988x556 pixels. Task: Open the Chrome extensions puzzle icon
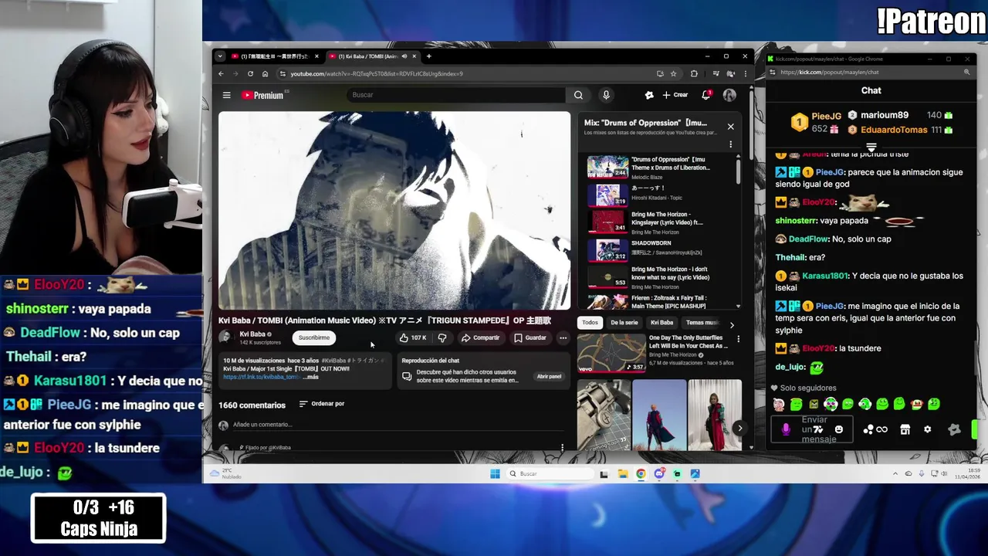pyautogui.click(x=694, y=73)
